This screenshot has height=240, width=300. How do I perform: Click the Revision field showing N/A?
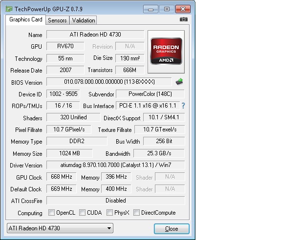129,46
